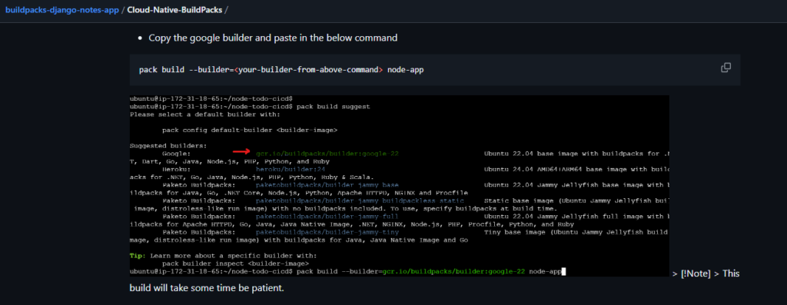Click 'build will take some time be patient.' text
787x305 pixels.
[x=207, y=288]
